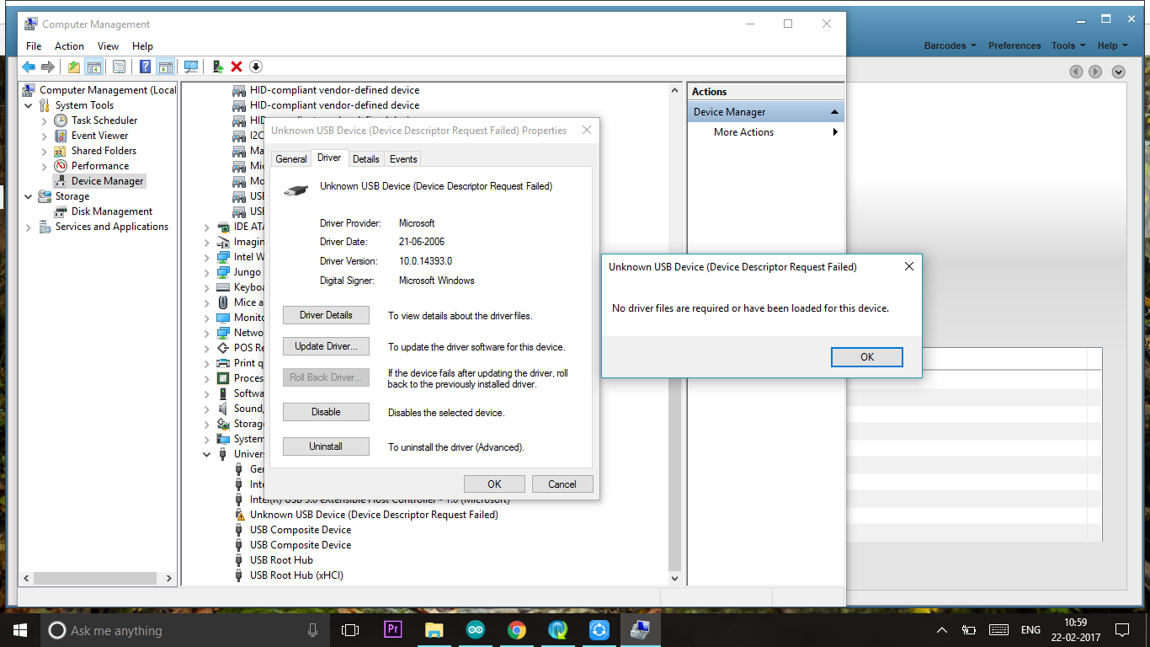The width and height of the screenshot is (1150, 647).
Task: Open the View menu
Action: pos(108,46)
